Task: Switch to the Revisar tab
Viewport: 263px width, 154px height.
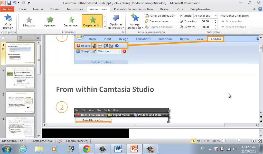Action: pyautogui.click(x=165, y=9)
